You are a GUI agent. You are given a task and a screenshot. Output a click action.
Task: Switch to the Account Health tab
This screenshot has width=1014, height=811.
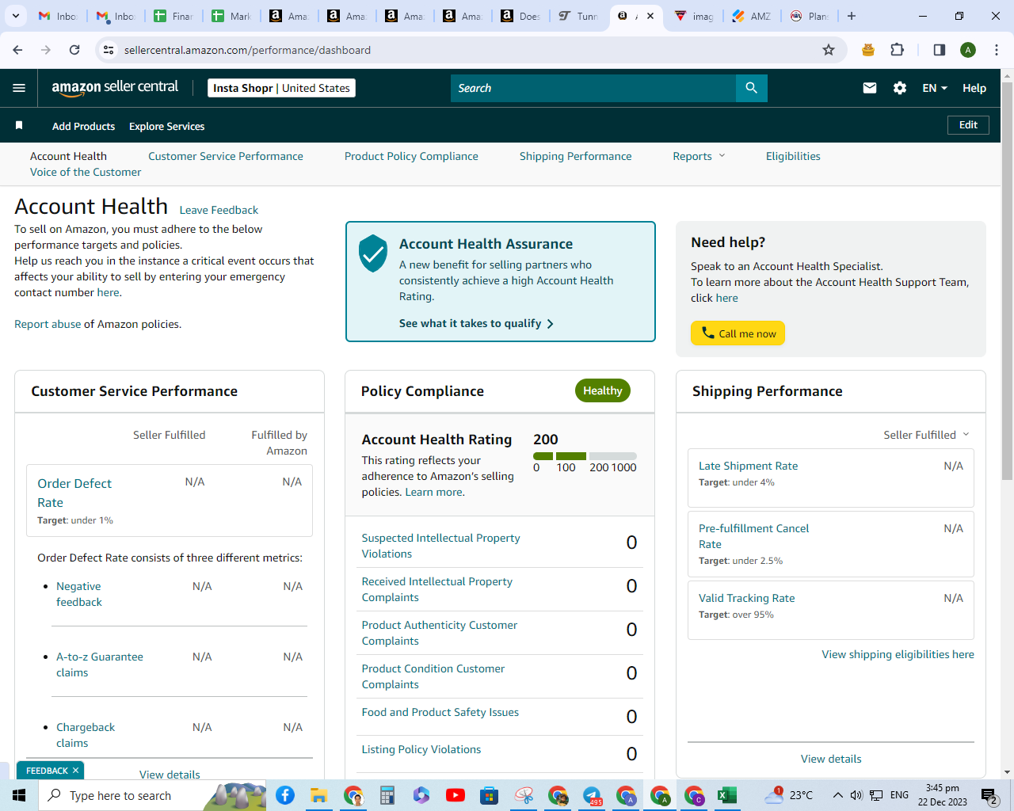coord(68,156)
